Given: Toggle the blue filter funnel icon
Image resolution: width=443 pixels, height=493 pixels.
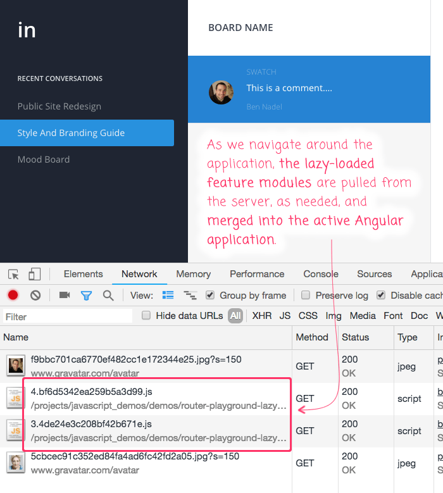Looking at the screenshot, I should 86,296.
